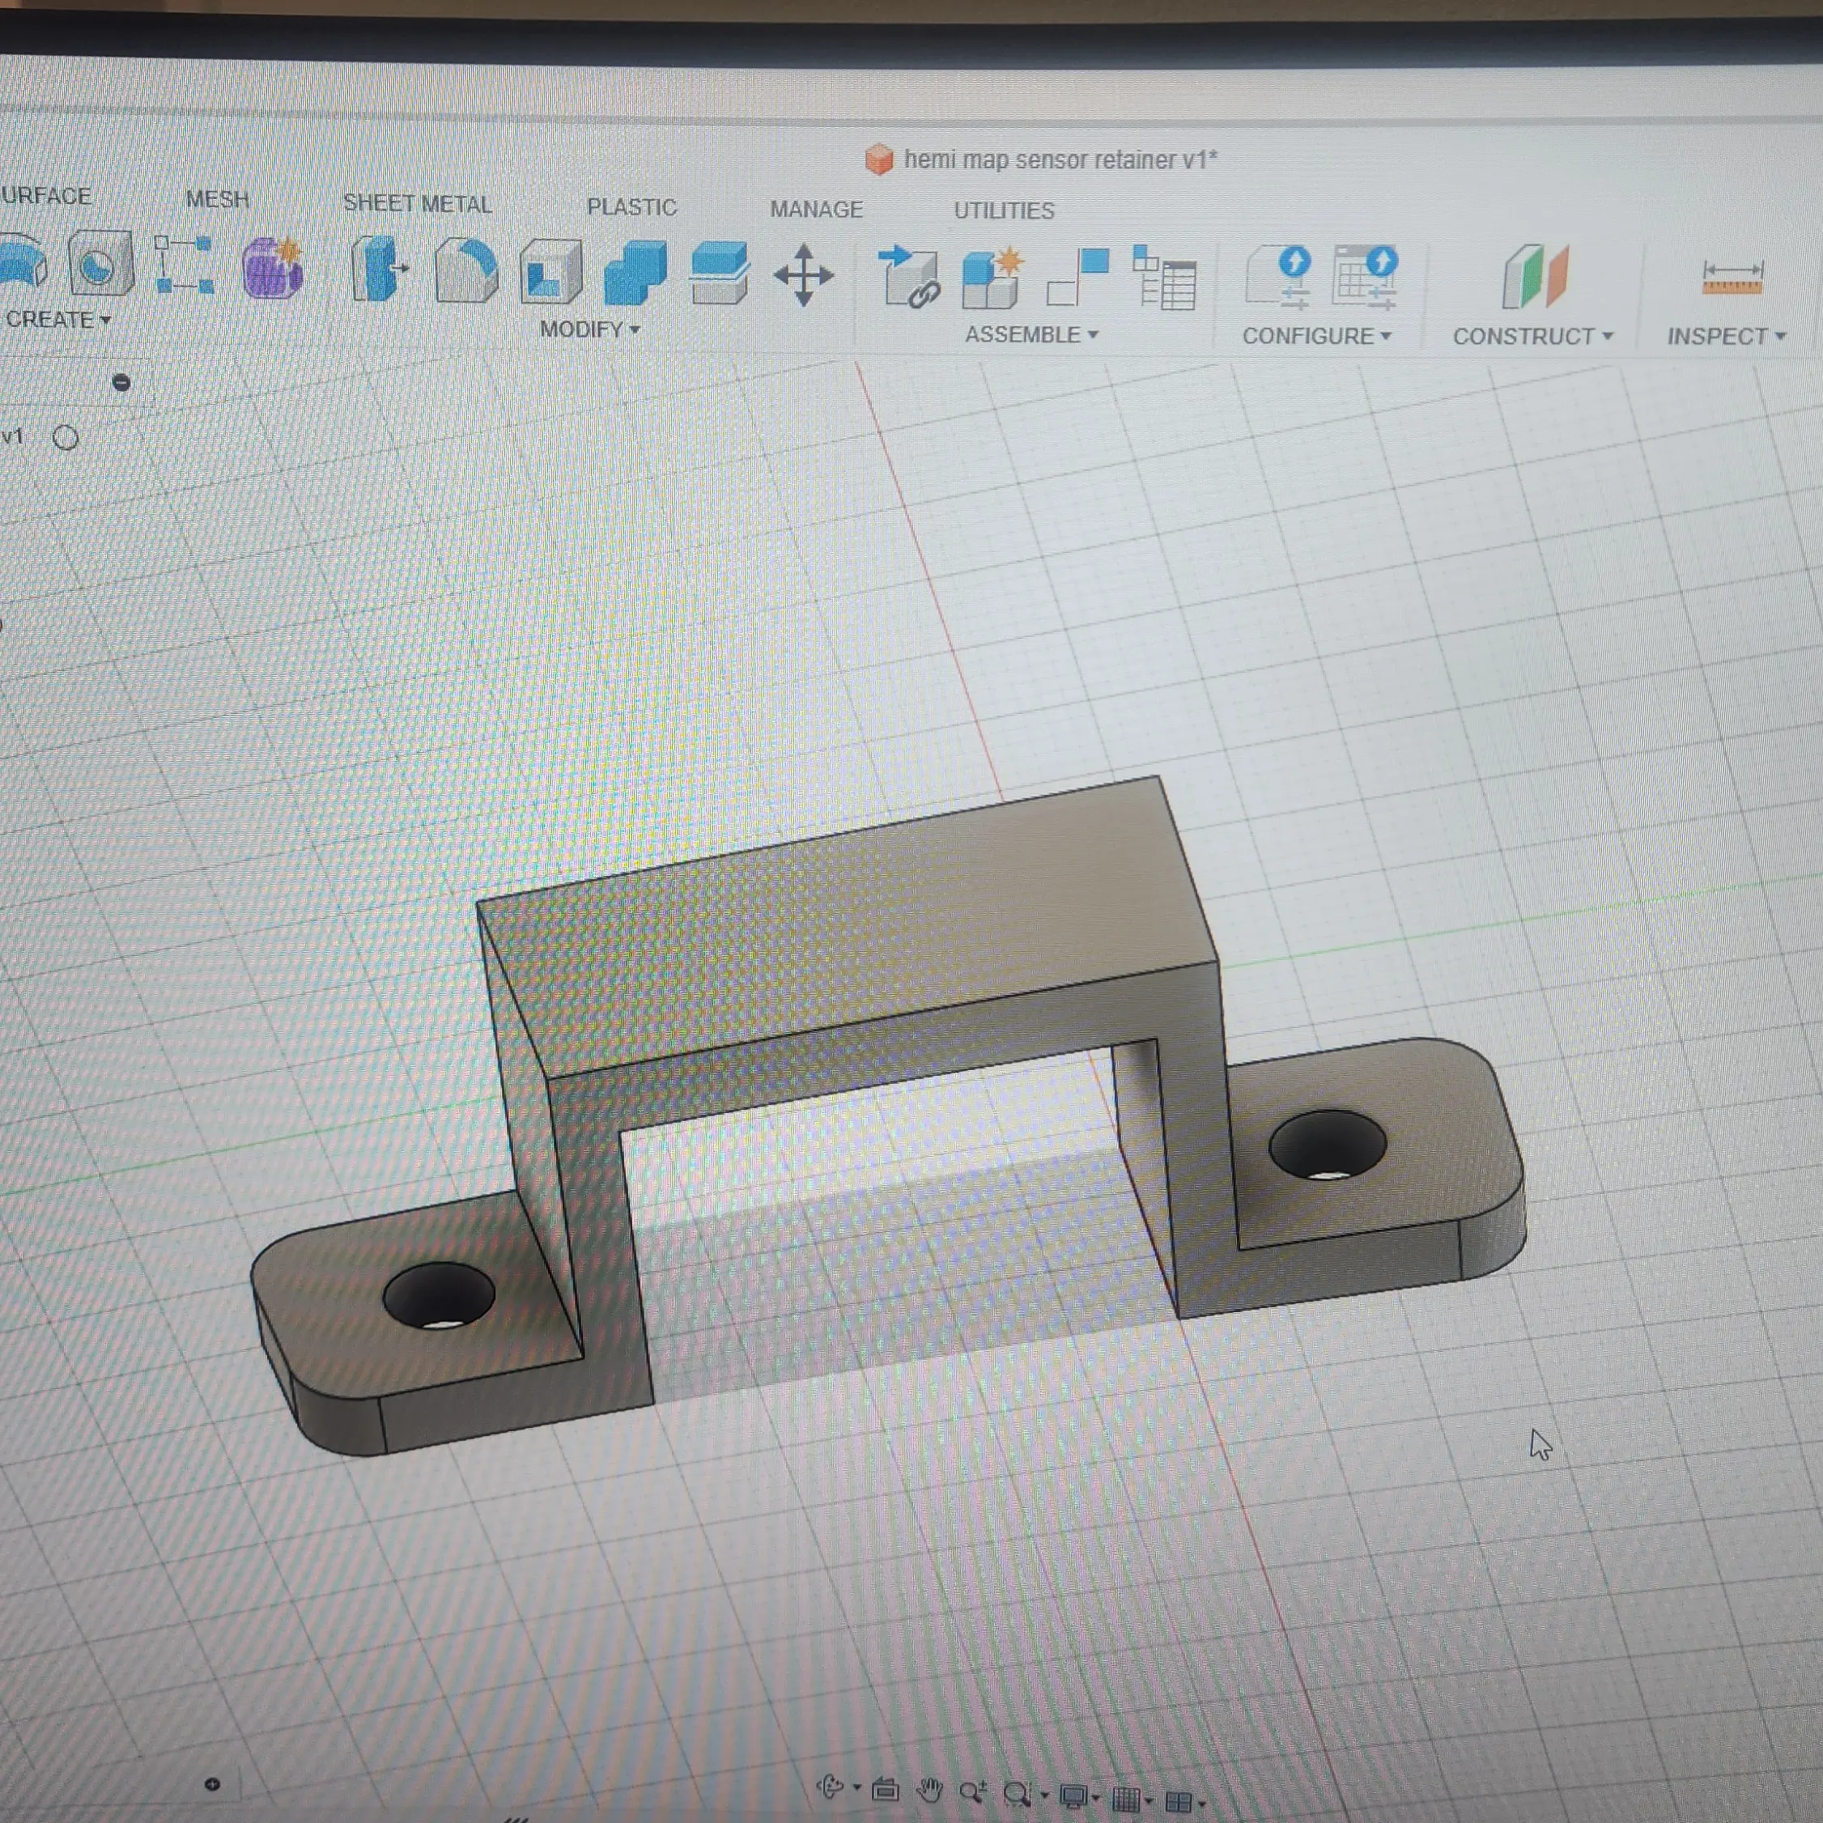Viewport: 1823px width, 1823px height.
Task: Select the hemi map sensor retainer document tab
Action: pyautogui.click(x=1042, y=159)
